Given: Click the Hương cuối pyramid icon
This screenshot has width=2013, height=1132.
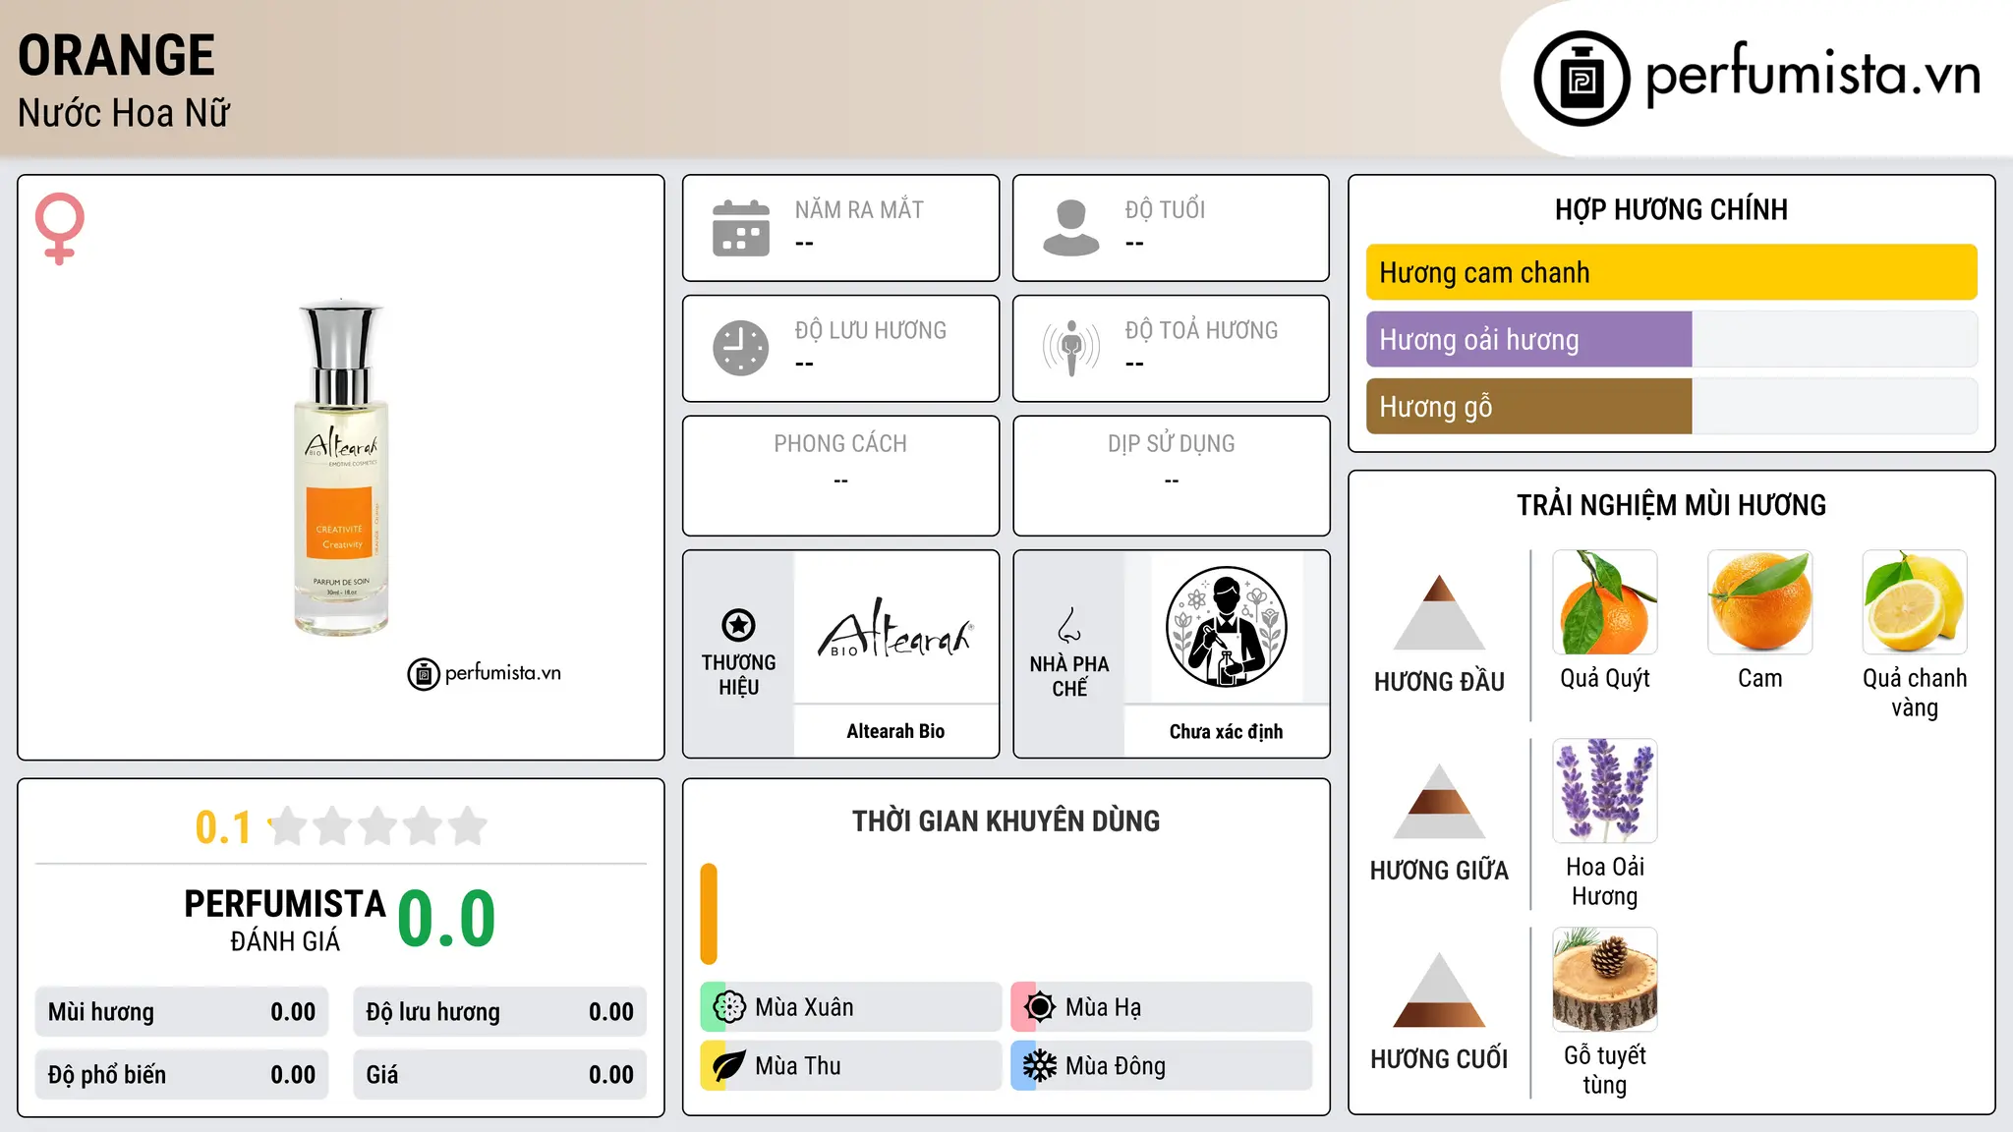Looking at the screenshot, I should point(1439,989).
